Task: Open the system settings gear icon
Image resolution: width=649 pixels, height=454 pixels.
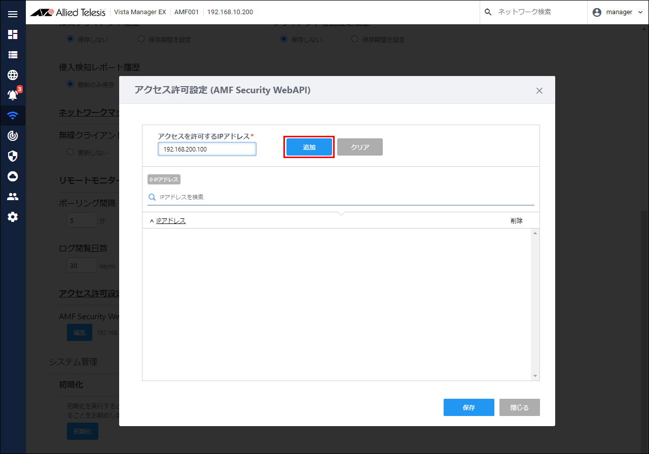Action: pos(13,217)
